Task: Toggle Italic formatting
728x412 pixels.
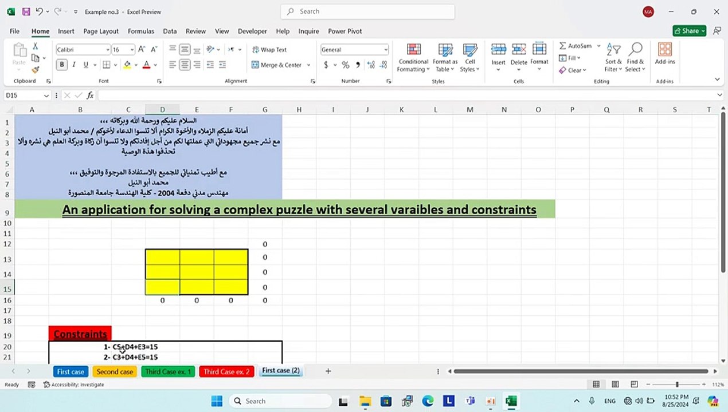Action: tap(75, 65)
